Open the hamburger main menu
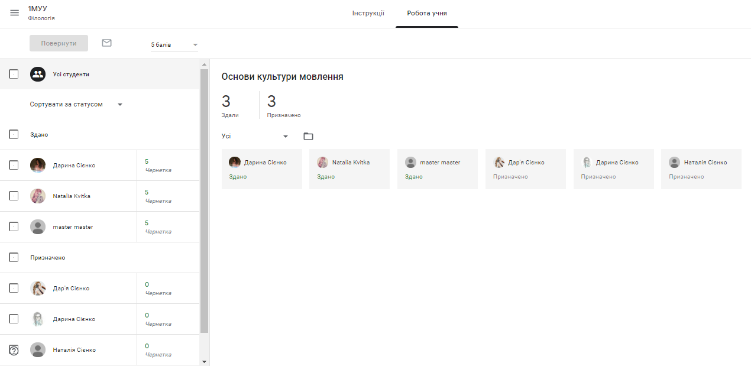This screenshot has height=366, width=751. click(15, 13)
